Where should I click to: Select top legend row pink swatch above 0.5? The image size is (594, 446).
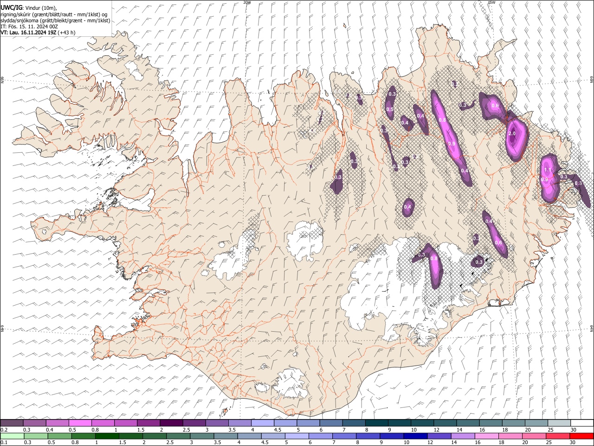(x=80, y=423)
